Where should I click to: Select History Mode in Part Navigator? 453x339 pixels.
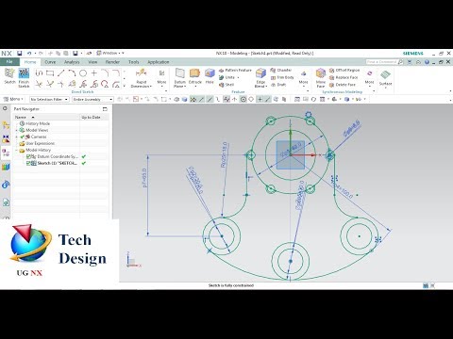click(x=35, y=123)
